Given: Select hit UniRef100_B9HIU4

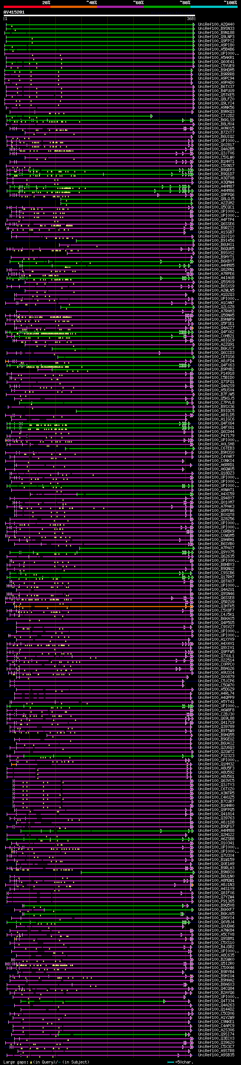Looking at the screenshot, I should (216, 976).
